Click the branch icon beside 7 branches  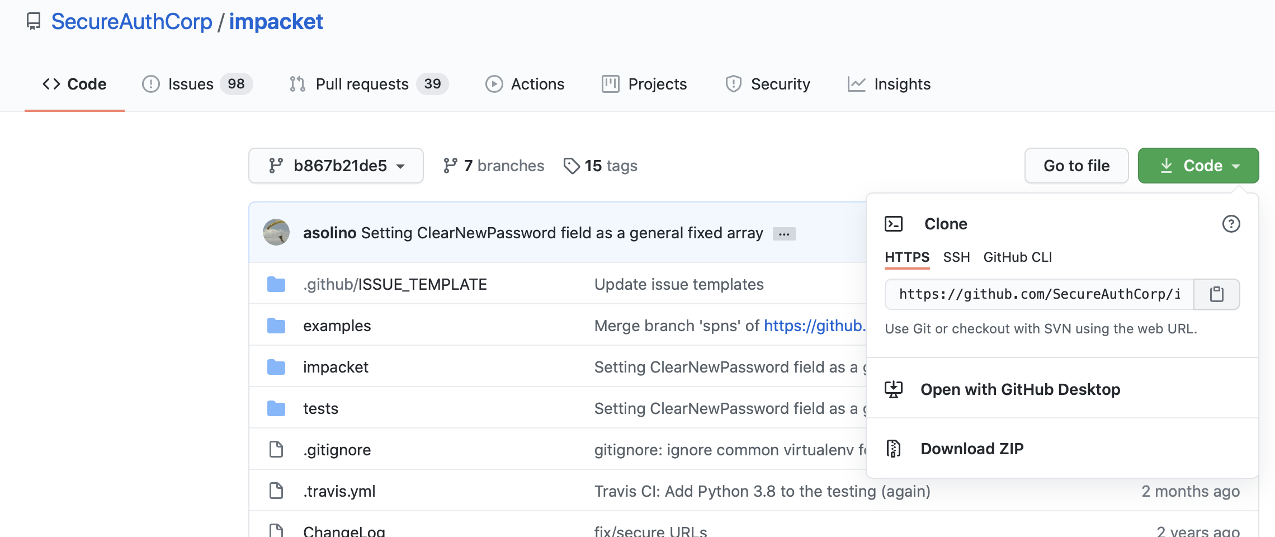click(x=450, y=166)
